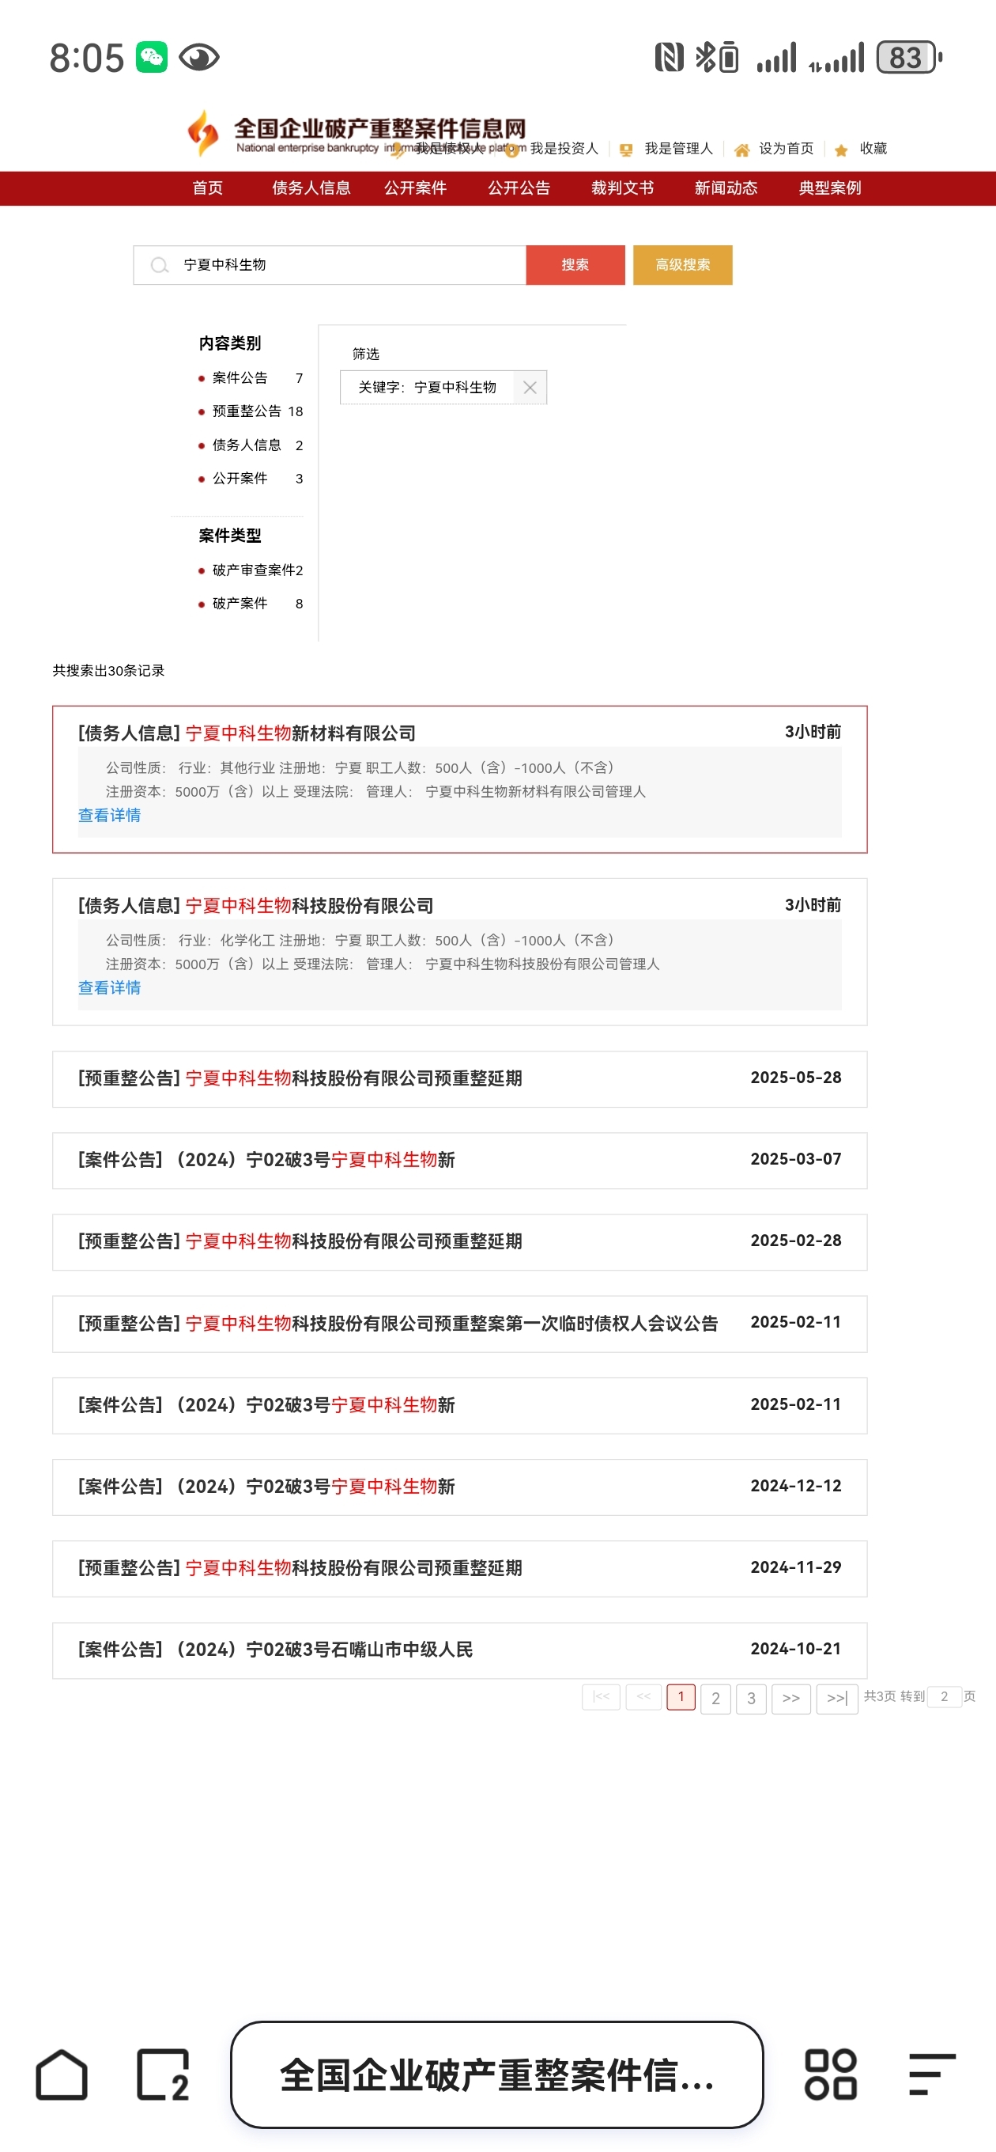Image resolution: width=996 pixels, height=2152 pixels.
Task: Tap the battery indicator in status bar
Action: point(909,58)
